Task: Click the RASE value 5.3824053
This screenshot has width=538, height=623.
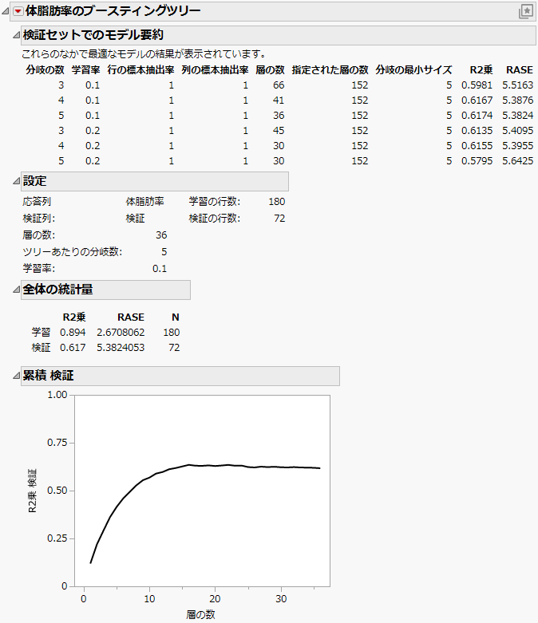Action: (121, 347)
